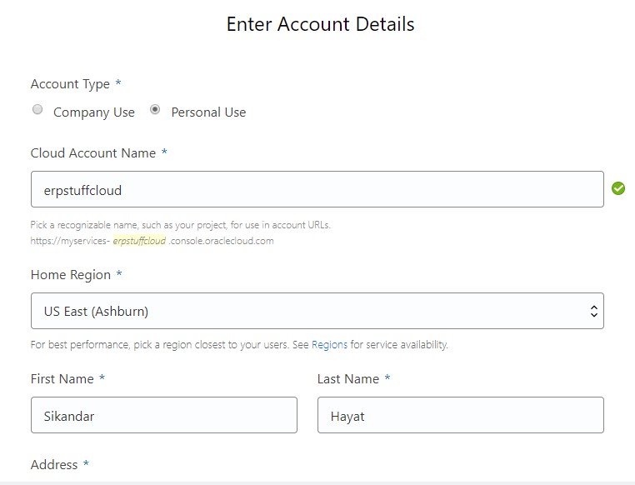This screenshot has width=635, height=485.
Task: Click into the First Name field
Action: pyautogui.click(x=163, y=415)
